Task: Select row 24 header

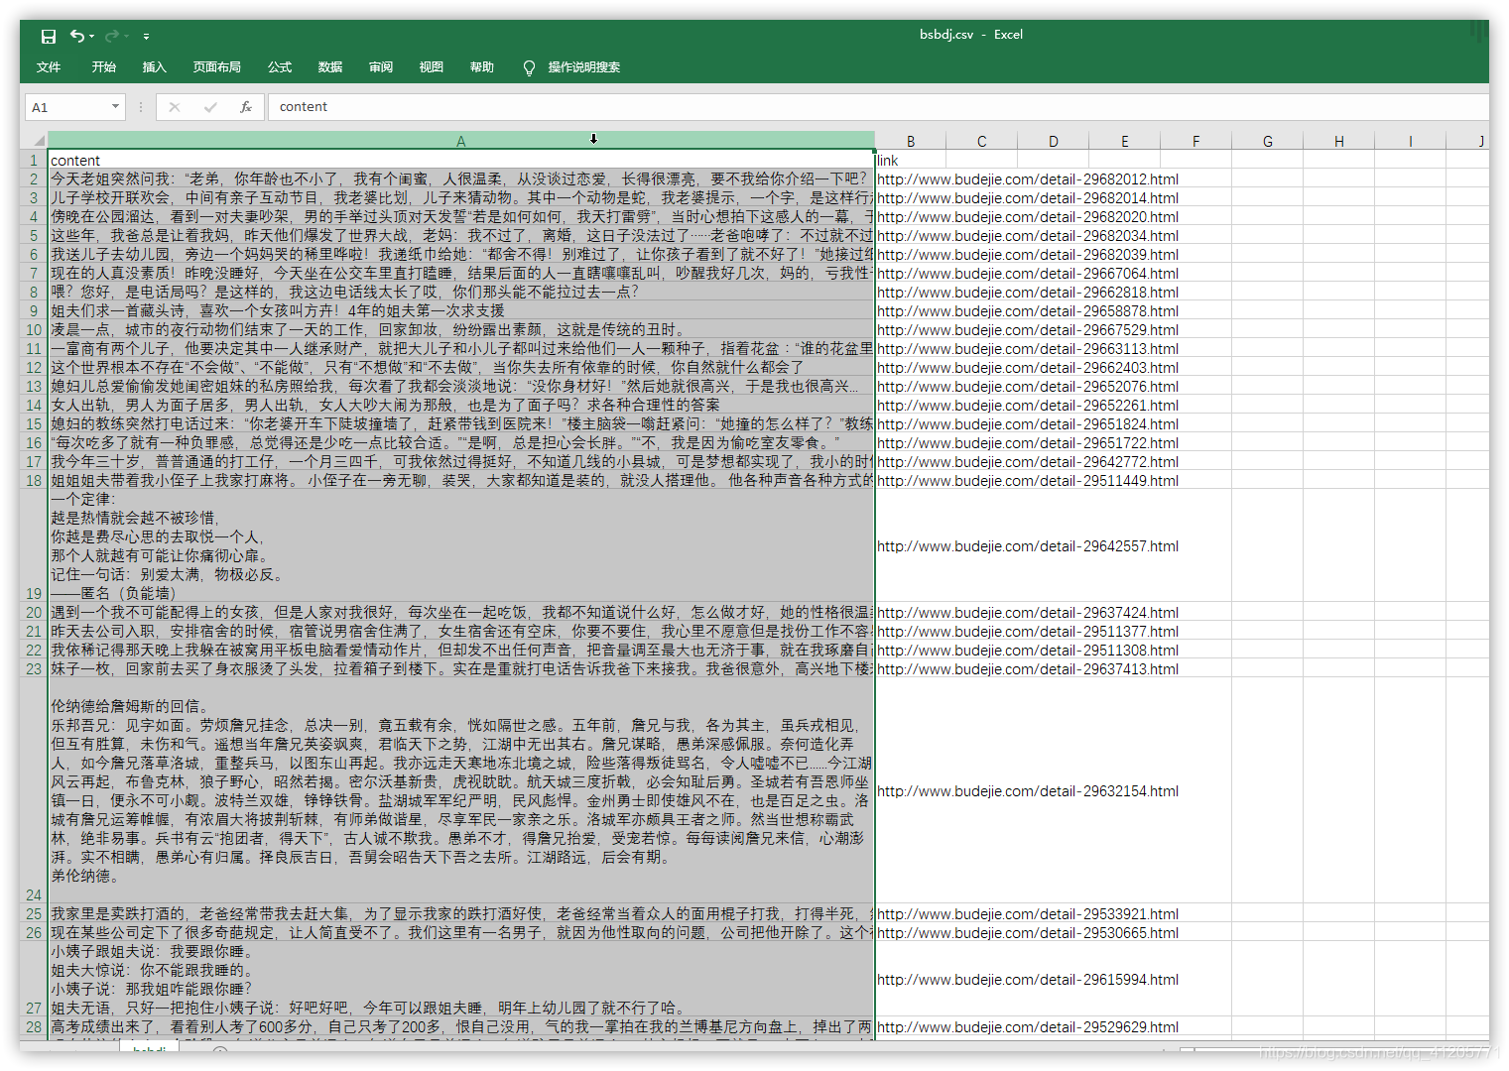Action: point(34,790)
